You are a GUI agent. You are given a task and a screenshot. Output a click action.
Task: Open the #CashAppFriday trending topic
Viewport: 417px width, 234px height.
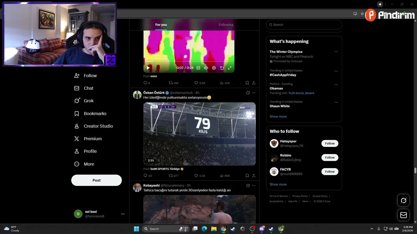pyautogui.click(x=283, y=75)
